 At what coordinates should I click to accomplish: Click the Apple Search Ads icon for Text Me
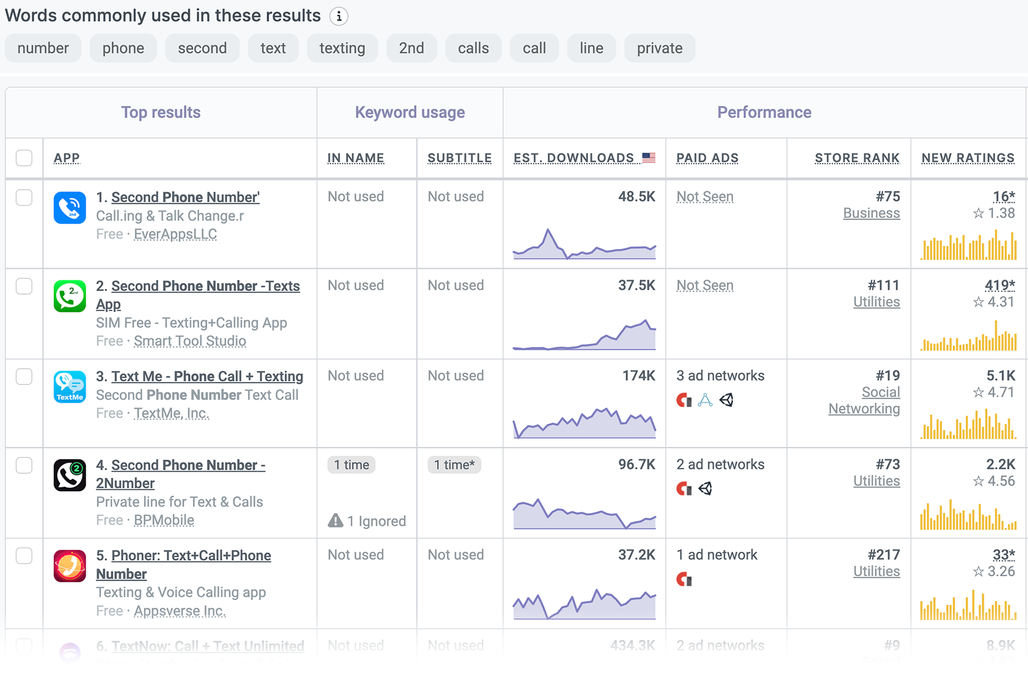[706, 400]
